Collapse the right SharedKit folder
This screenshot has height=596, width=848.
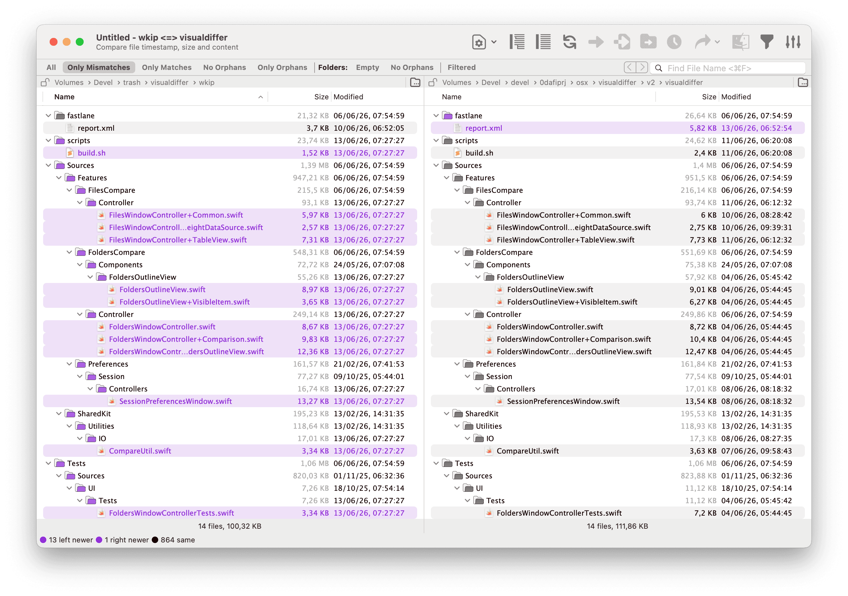447,414
